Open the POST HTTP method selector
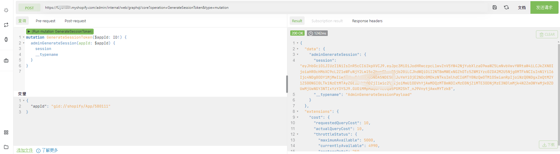560x154 pixels. coord(29,8)
